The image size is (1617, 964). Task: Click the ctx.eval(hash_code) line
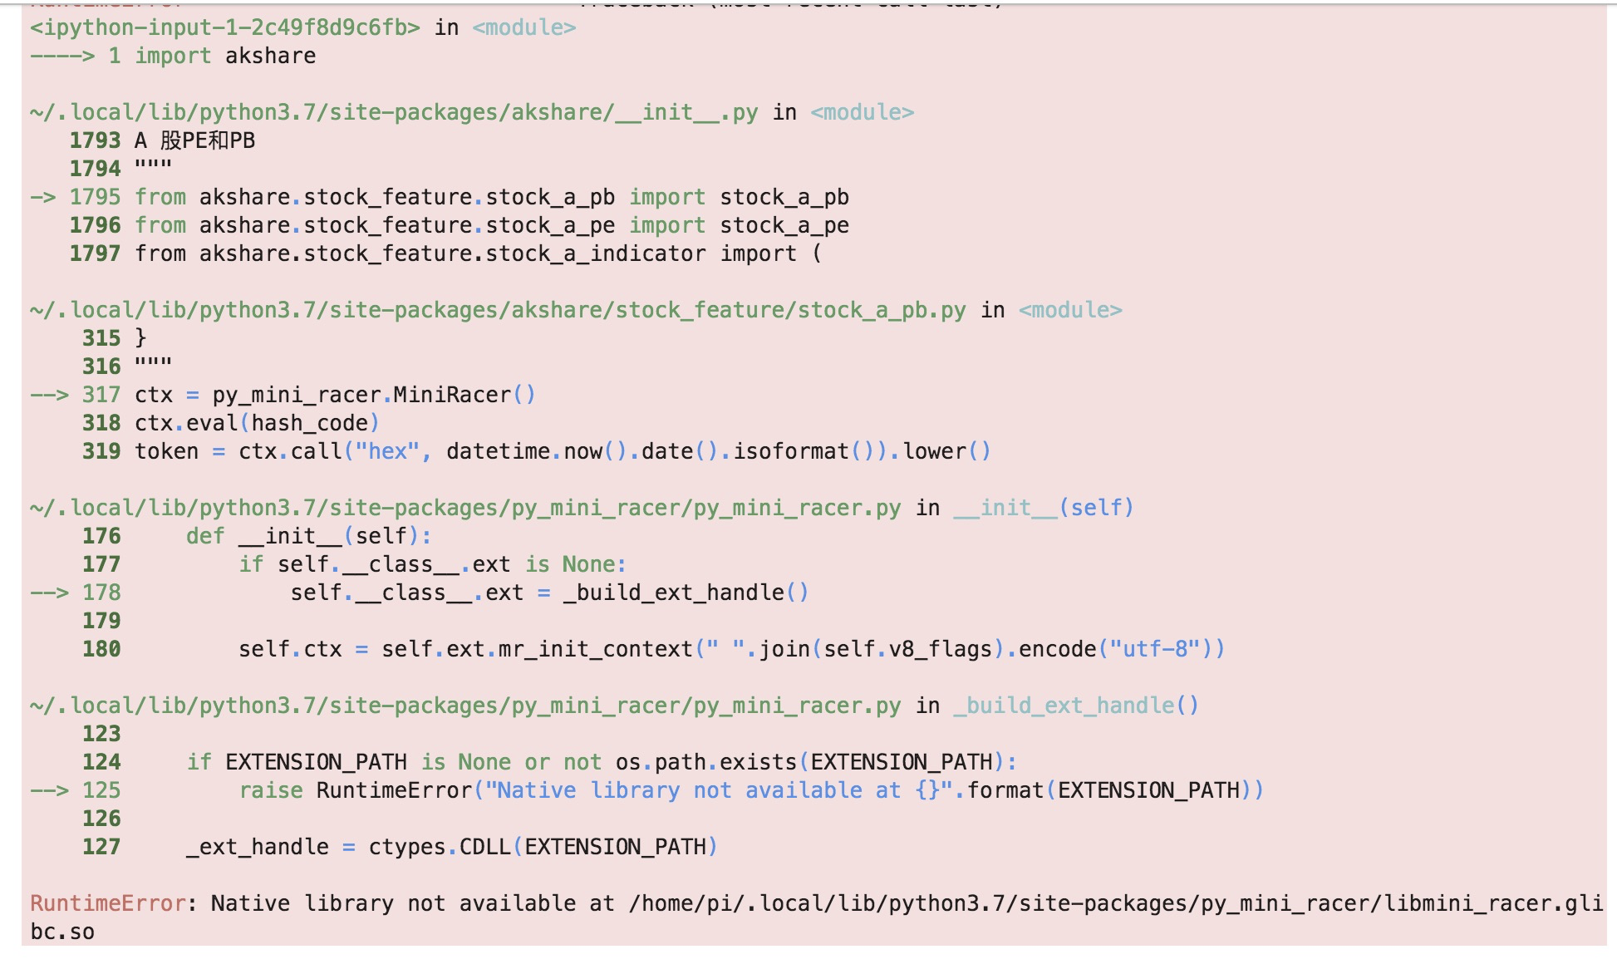tap(256, 423)
